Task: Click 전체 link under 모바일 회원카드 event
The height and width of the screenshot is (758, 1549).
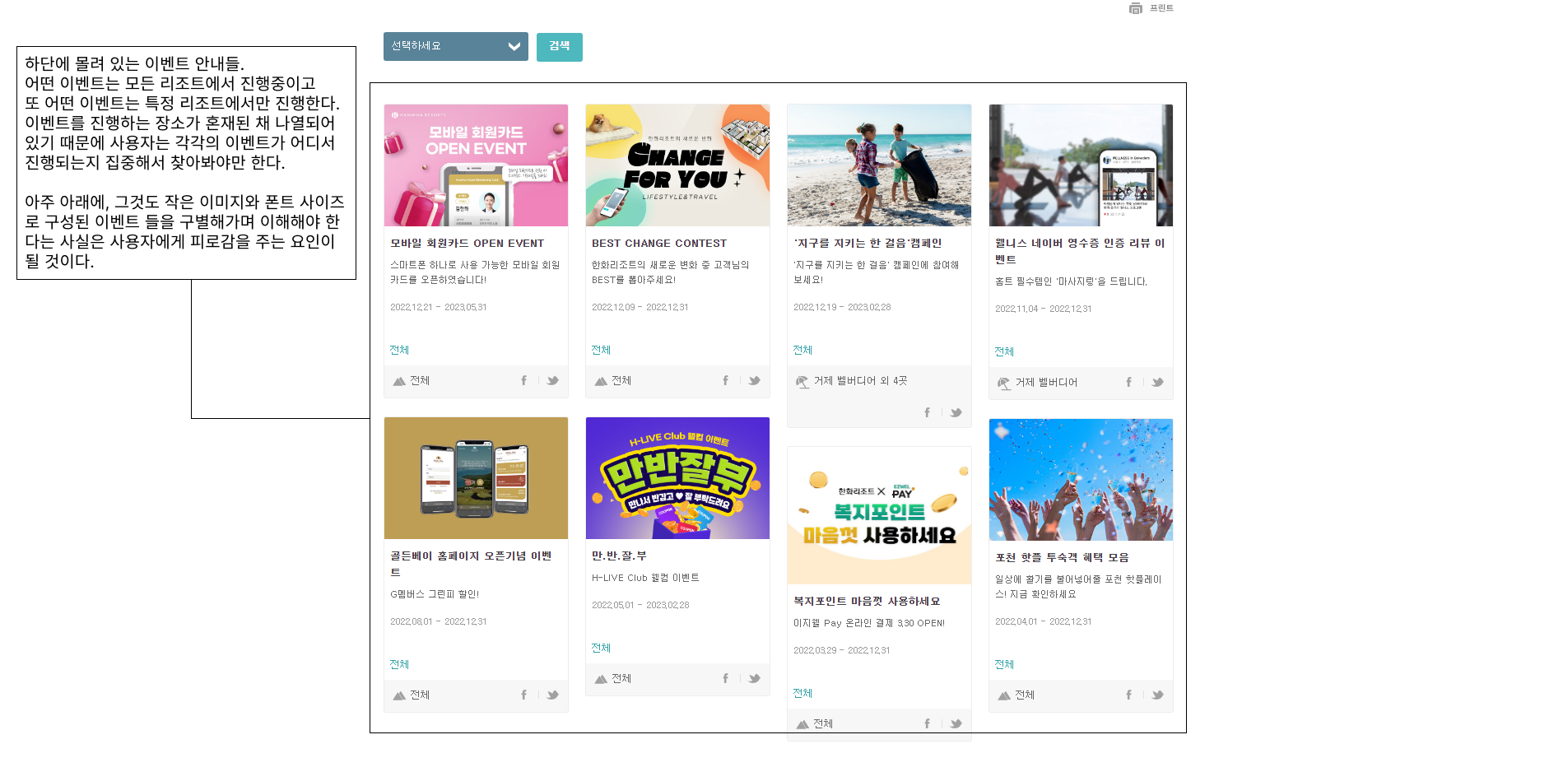Action: (x=398, y=349)
